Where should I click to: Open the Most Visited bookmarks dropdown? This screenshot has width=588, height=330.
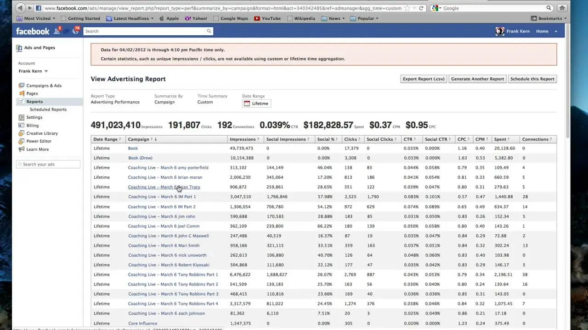click(x=35, y=18)
